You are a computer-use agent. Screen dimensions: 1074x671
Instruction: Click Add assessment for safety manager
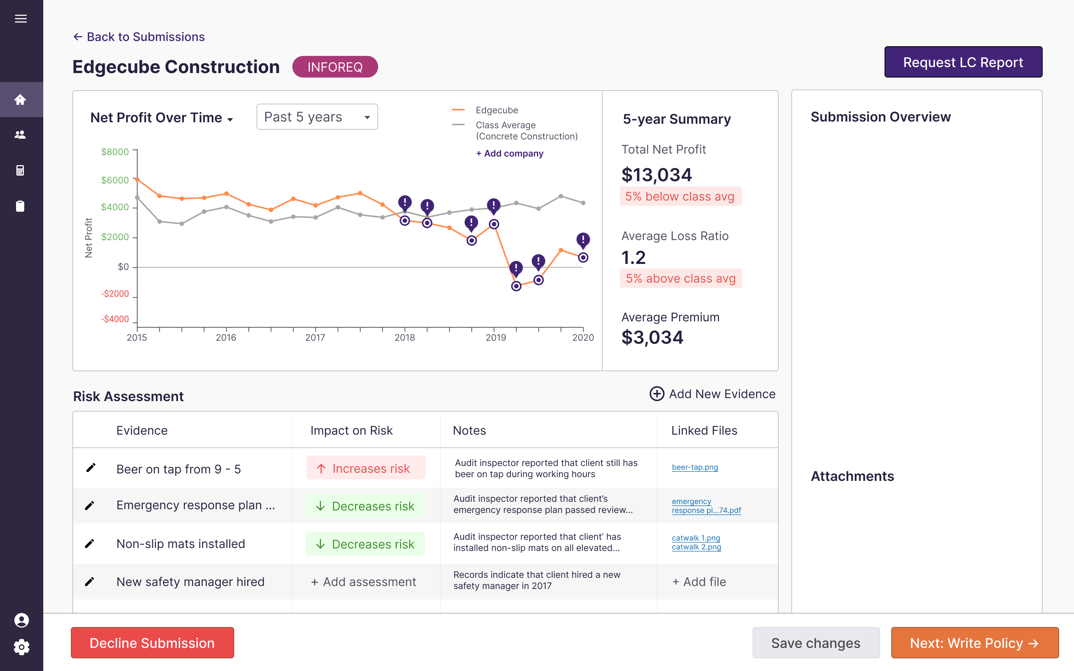[363, 582]
